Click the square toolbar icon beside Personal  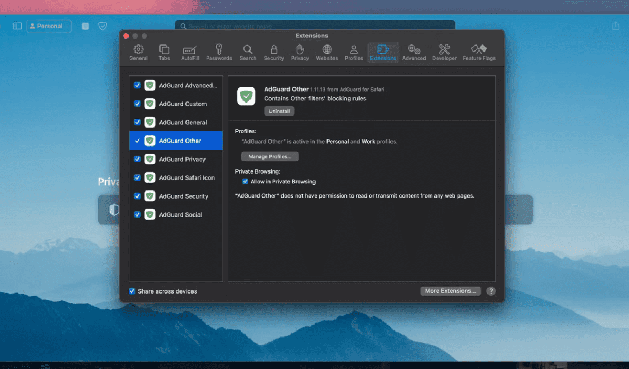click(86, 26)
